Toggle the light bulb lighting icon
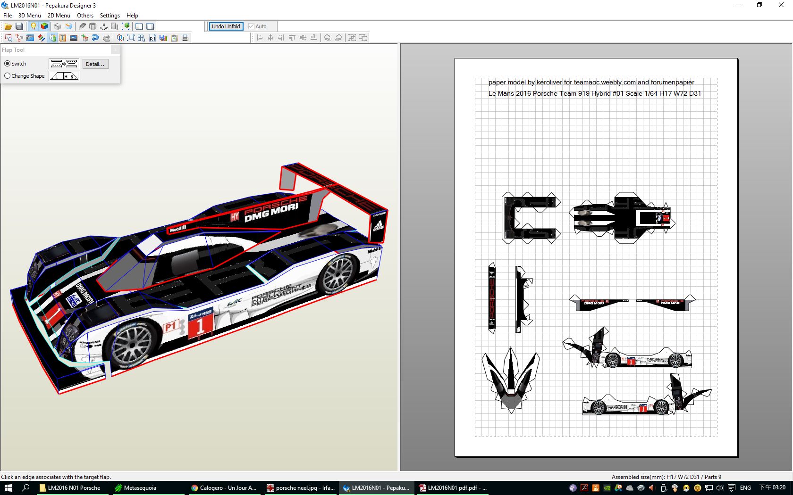 [x=33, y=26]
